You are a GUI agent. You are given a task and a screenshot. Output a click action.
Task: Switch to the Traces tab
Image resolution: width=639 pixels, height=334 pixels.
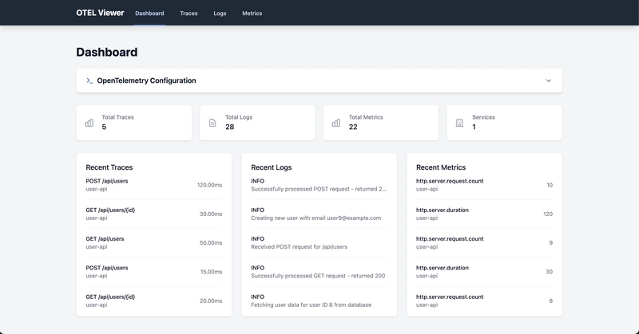189,14
